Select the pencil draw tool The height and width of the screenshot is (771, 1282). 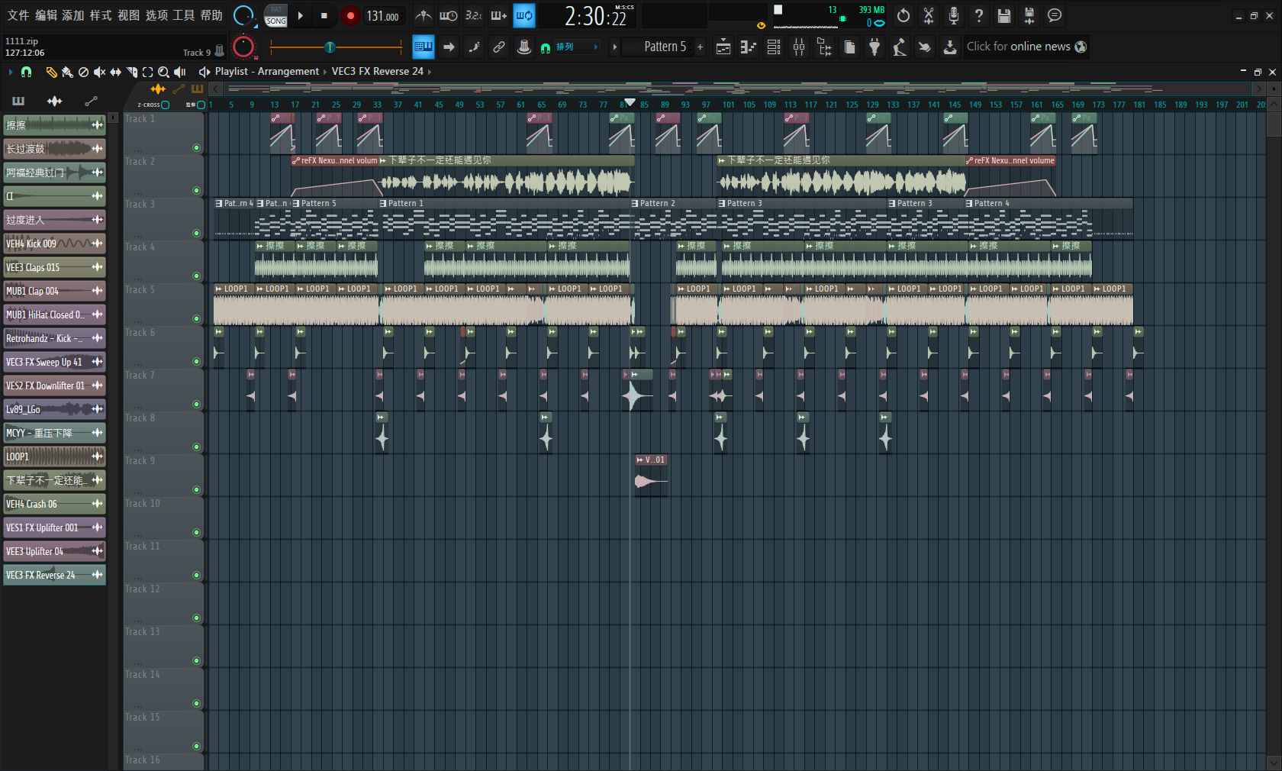point(51,72)
